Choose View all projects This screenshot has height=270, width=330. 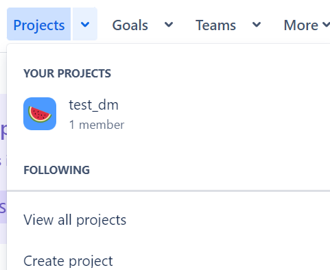75,220
